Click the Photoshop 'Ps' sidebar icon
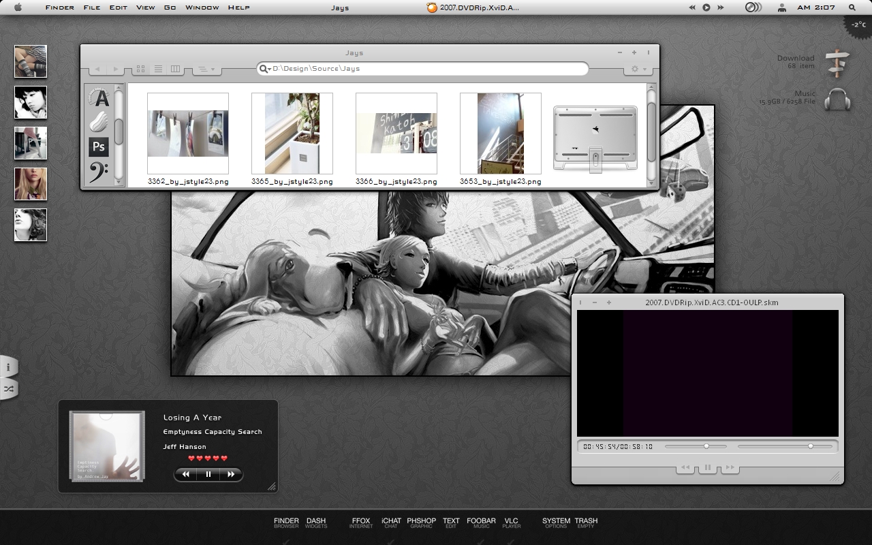Viewport: 872px width, 545px height. pos(99,146)
